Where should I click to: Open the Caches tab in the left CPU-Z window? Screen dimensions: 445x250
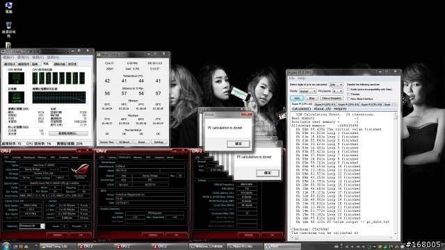point(17,158)
